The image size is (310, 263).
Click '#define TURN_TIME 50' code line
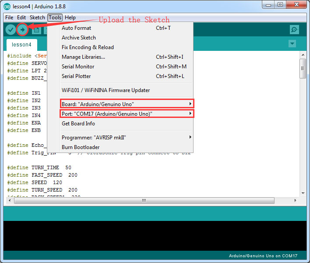pos(39,167)
